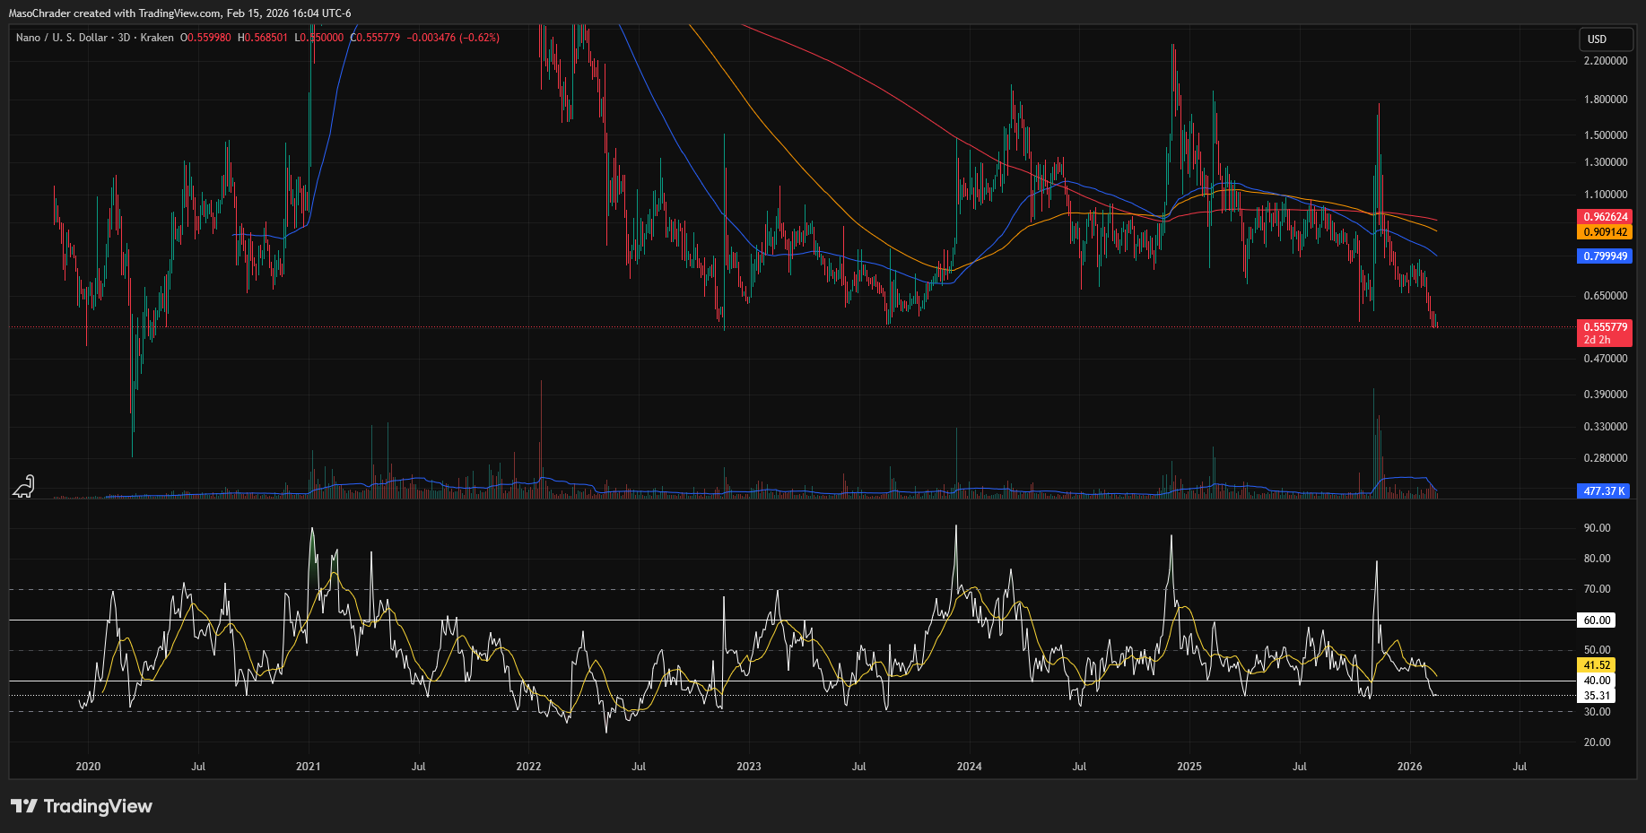This screenshot has height=833, width=1646.
Task: Click the 2024 time axis label
Action: coord(969,767)
